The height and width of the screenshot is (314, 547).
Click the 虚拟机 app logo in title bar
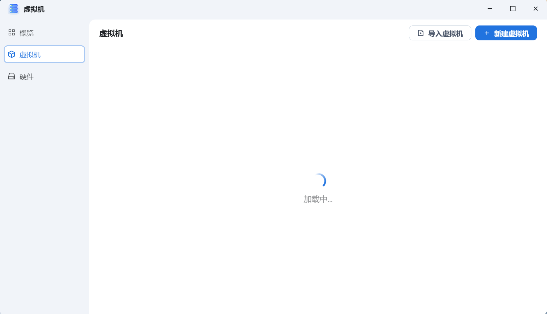pyautogui.click(x=14, y=9)
